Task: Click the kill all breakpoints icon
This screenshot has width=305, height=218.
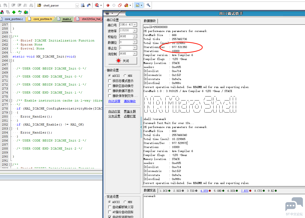Action: (126, 5)
